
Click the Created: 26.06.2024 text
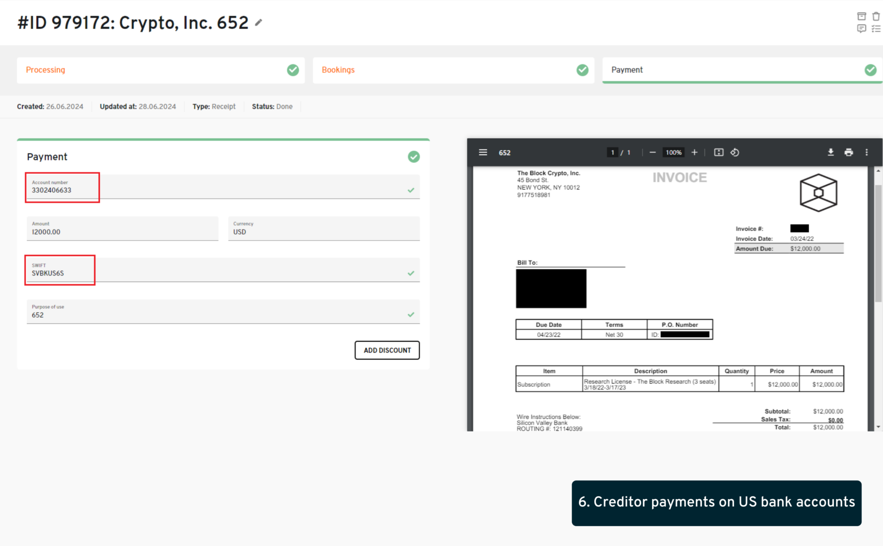pyautogui.click(x=50, y=106)
